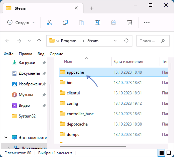174x157 pixels.
Task: Click date 13.10.2023 19:12 of config
Action: click(128, 103)
